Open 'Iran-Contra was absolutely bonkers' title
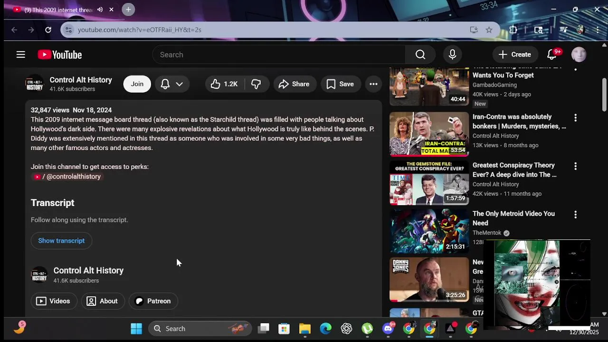This screenshot has width=608, height=342. tap(519, 122)
